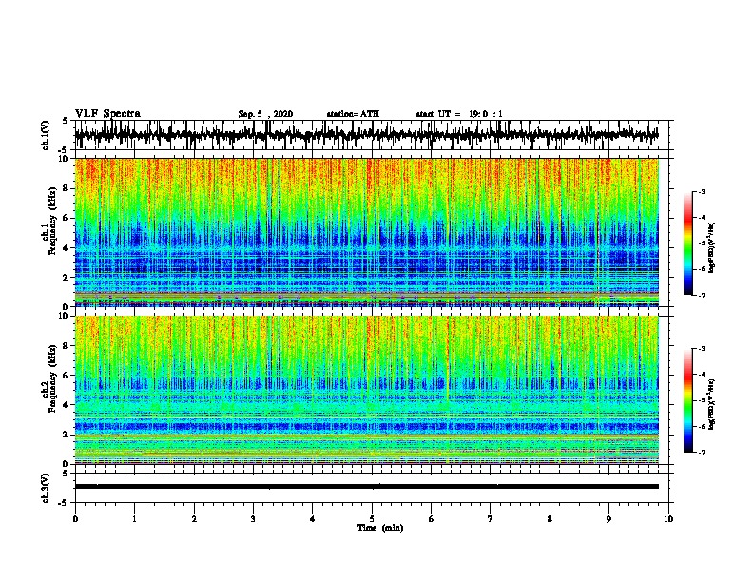
Task: Click the "-3" tick on ch.2 color bar
Action: click(x=701, y=349)
